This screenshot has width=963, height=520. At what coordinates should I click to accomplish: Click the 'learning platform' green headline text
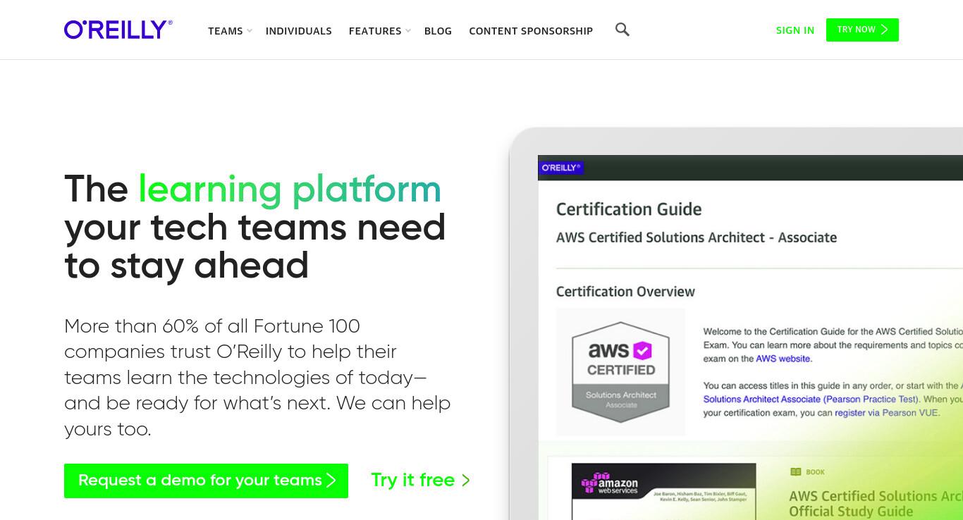tap(290, 190)
